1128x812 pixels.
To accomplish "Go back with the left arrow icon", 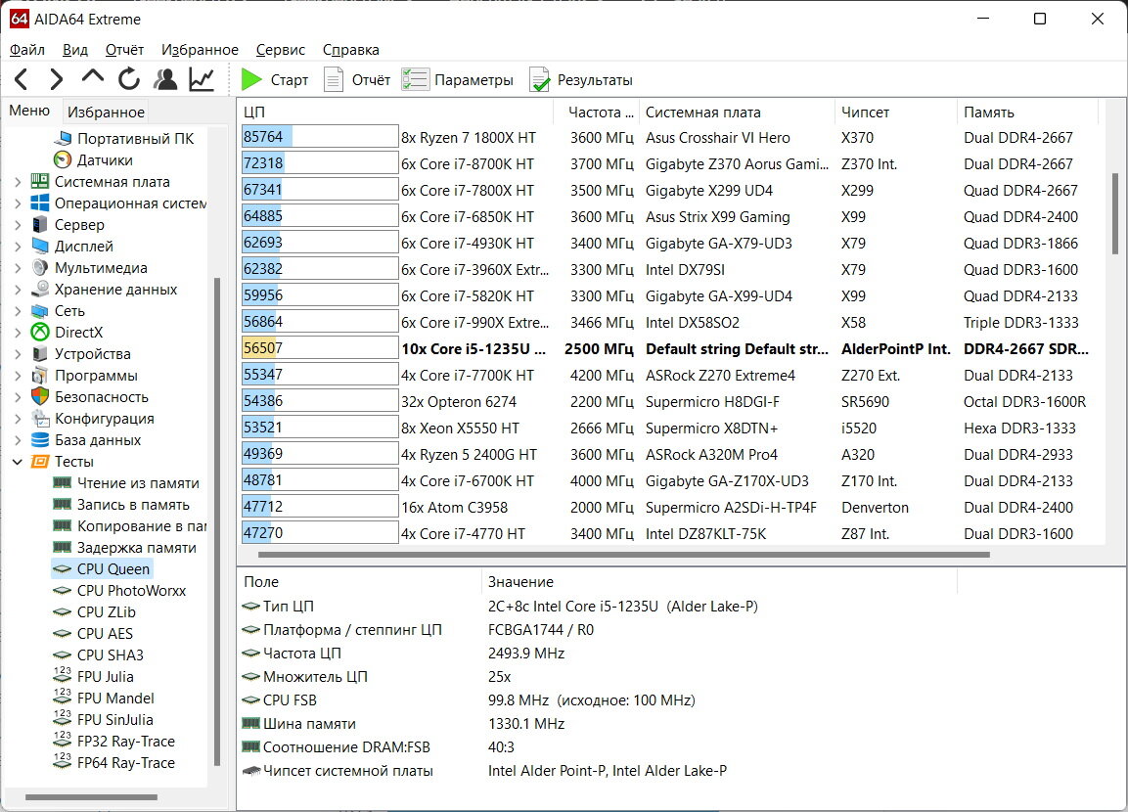I will click(22, 79).
